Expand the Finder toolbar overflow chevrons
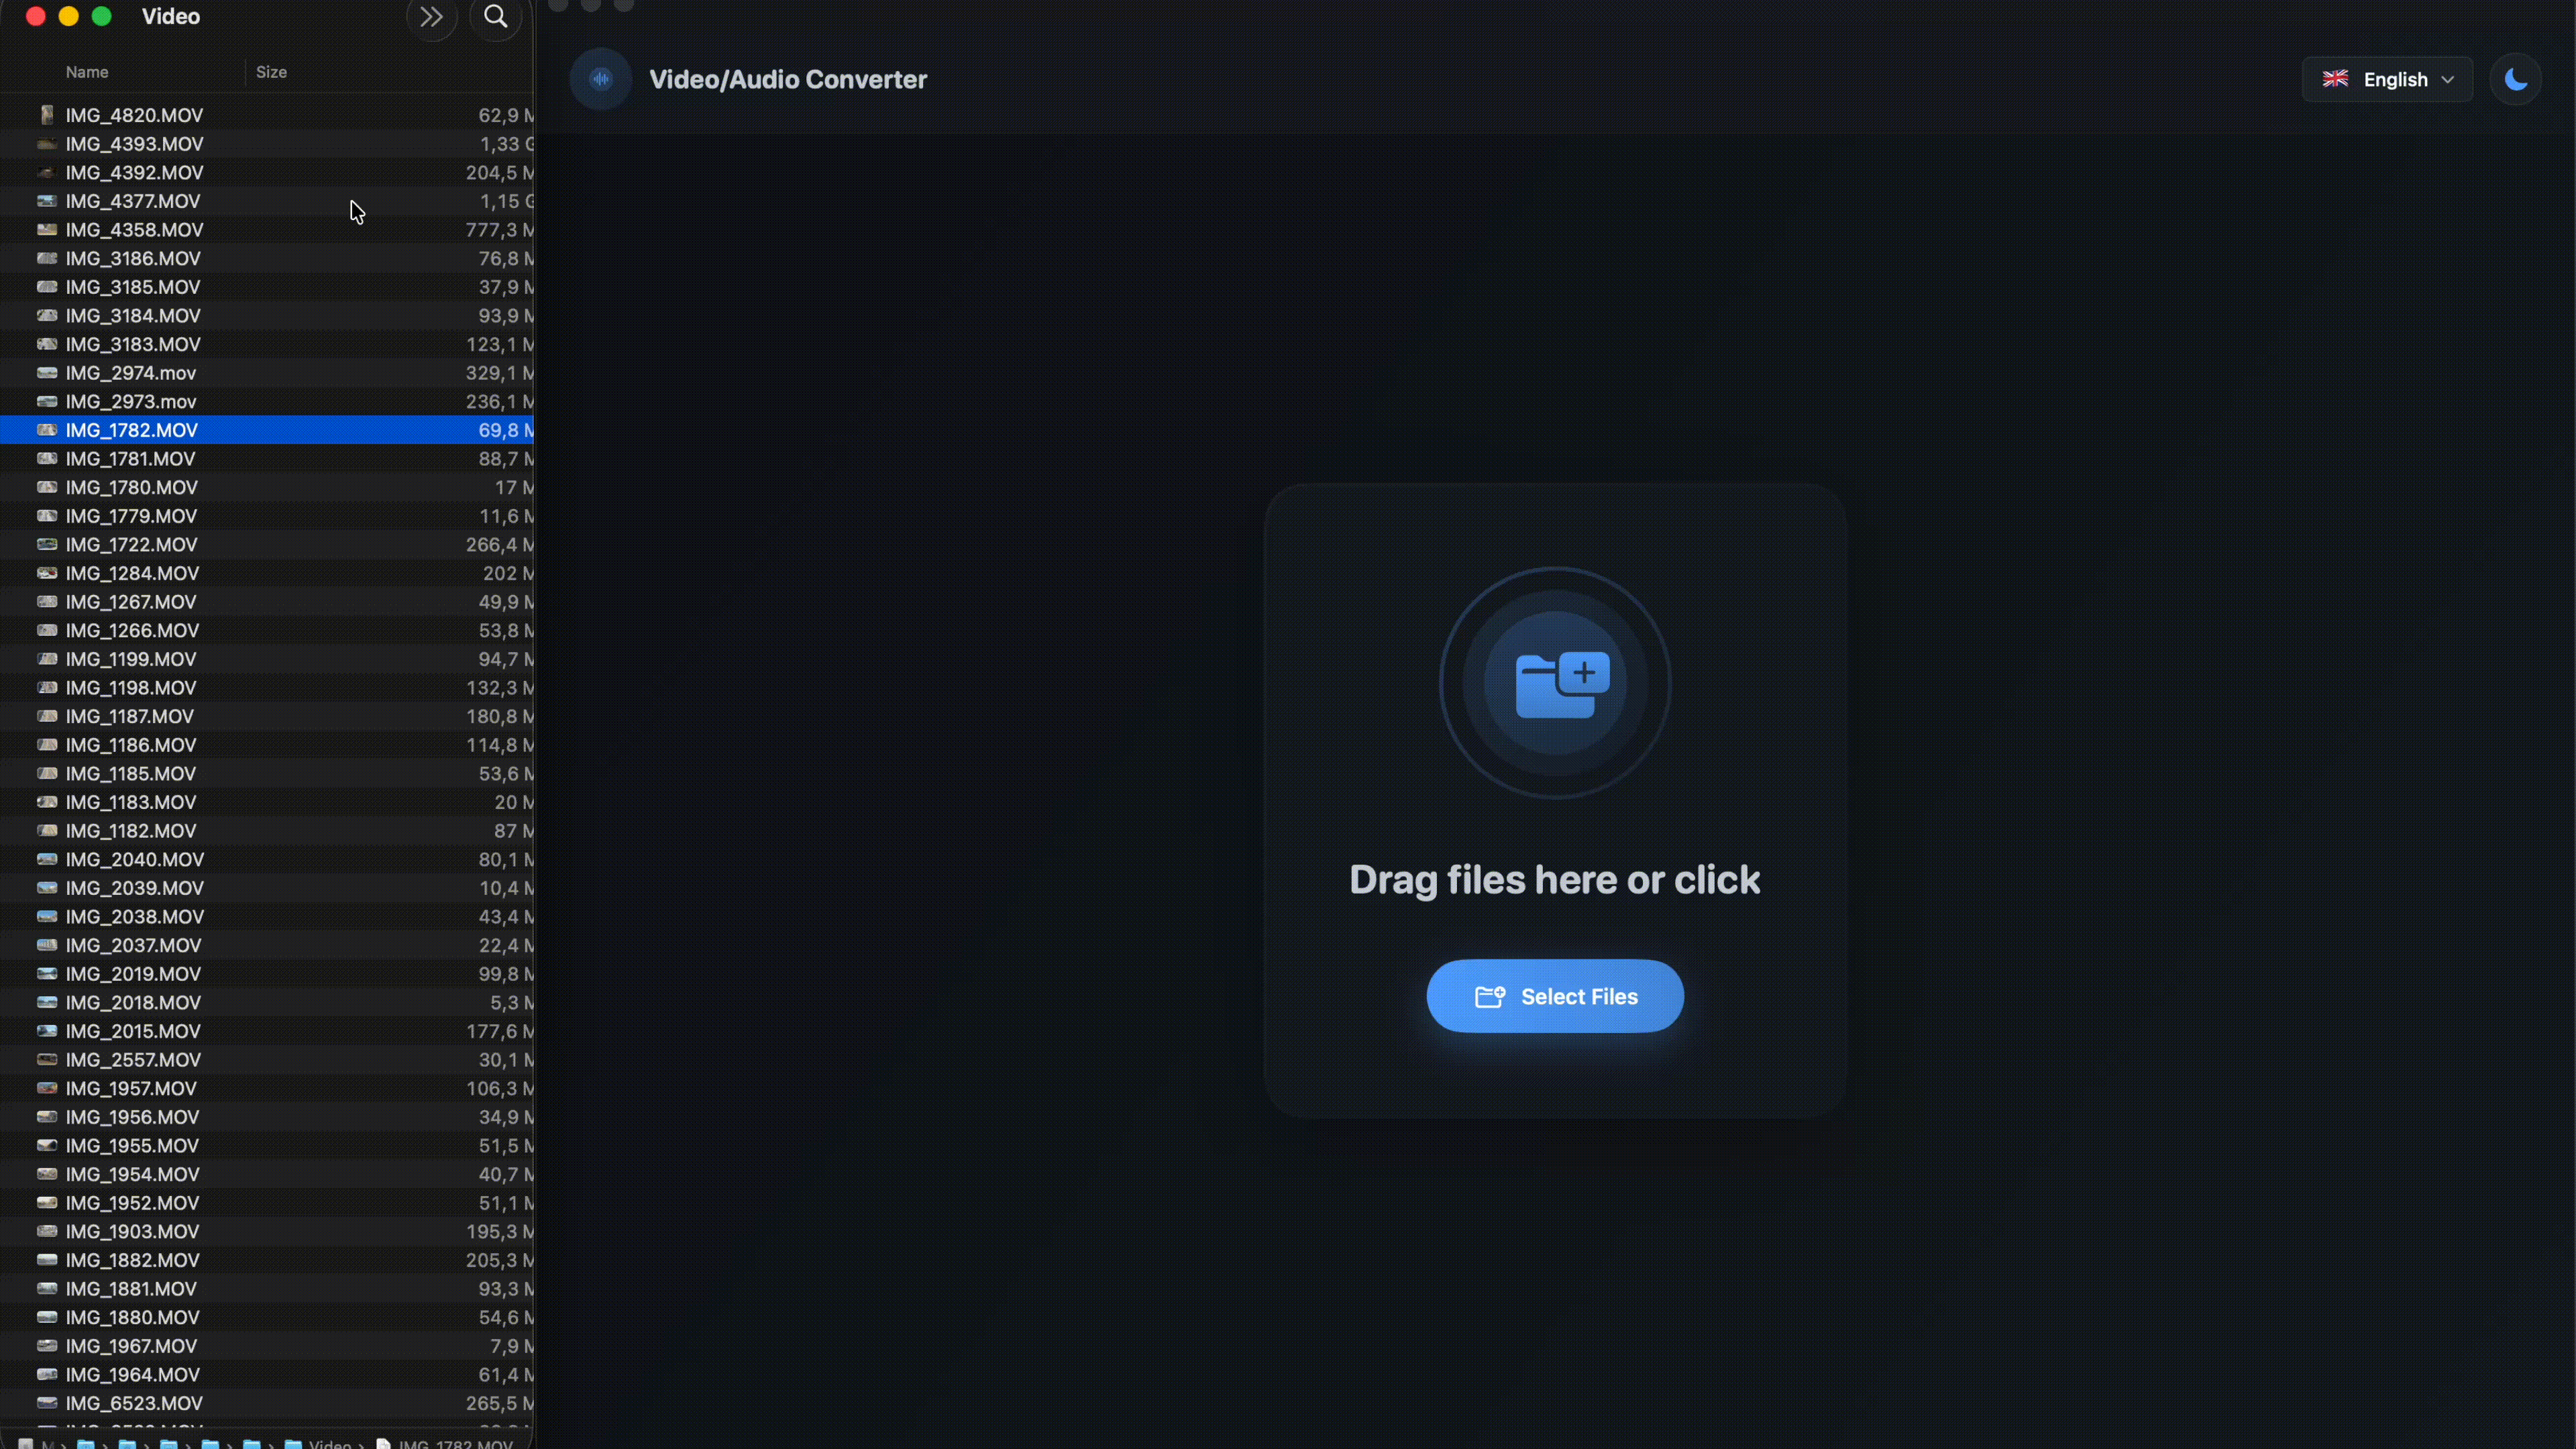The width and height of the screenshot is (2576, 1449). [431, 17]
